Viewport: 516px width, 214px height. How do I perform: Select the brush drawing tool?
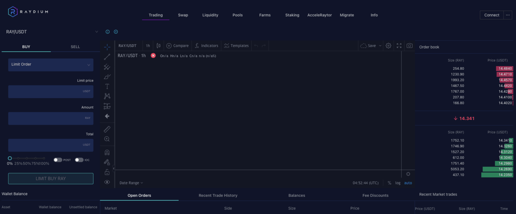(107, 77)
